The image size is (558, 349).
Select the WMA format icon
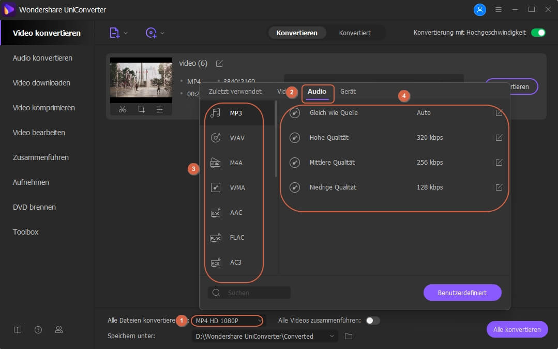point(215,187)
